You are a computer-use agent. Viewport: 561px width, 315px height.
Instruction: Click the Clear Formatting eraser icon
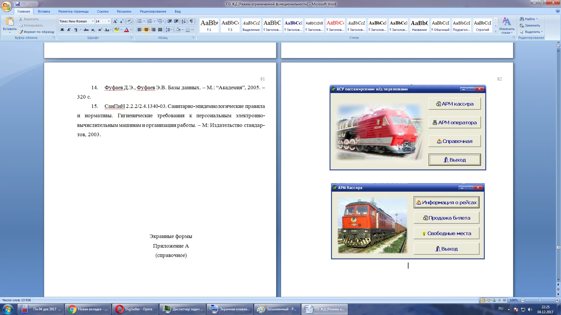129,21
